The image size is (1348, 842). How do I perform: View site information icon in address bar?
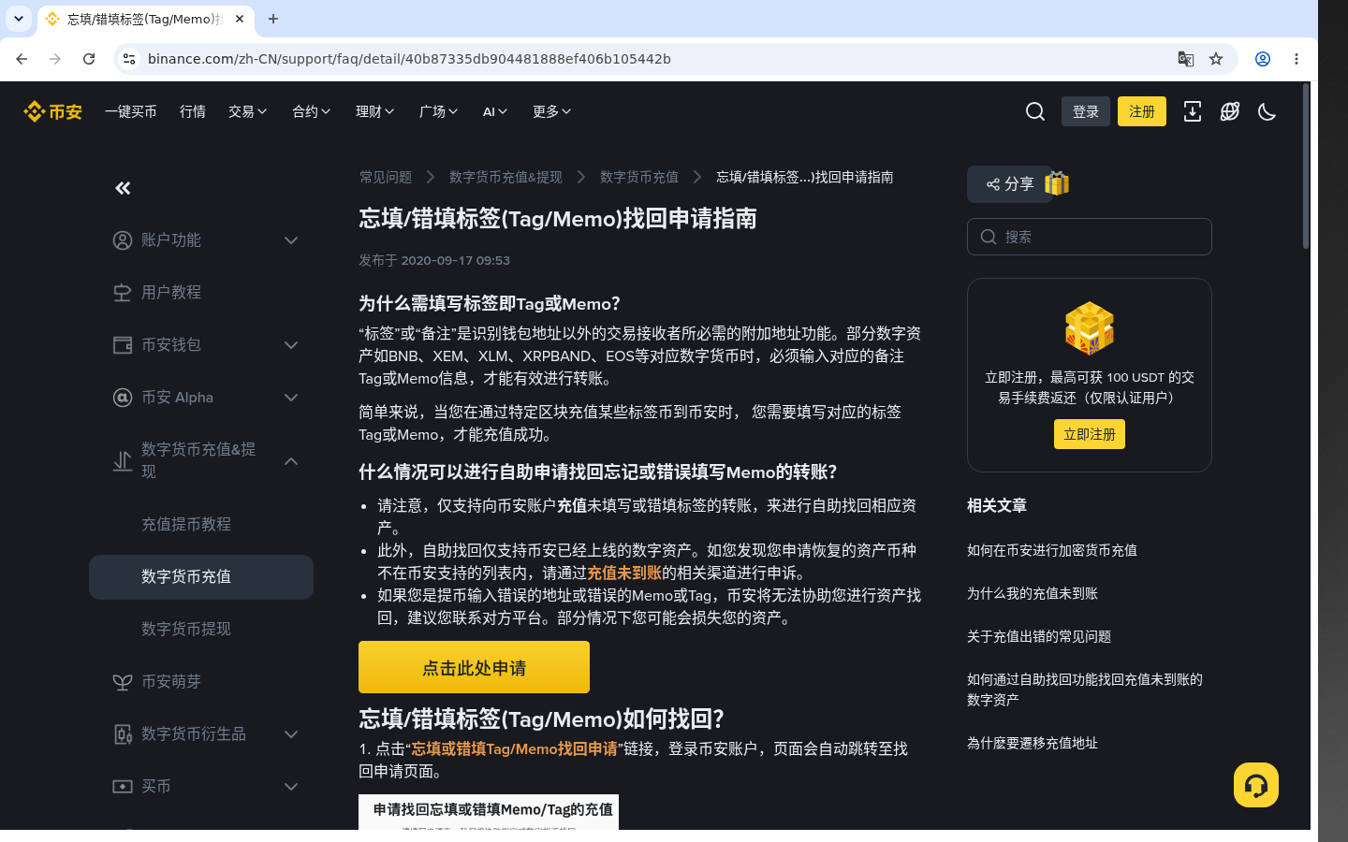pos(129,59)
